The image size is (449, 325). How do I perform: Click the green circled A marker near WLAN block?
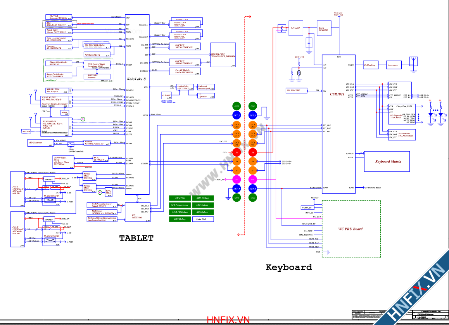click(83, 119)
